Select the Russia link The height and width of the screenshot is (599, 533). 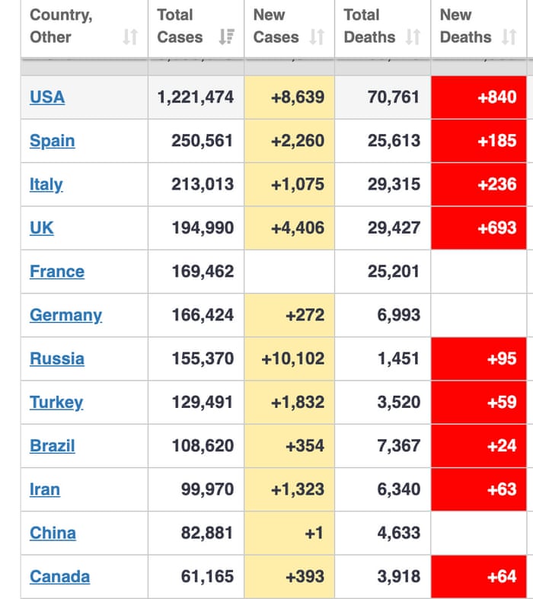point(57,358)
